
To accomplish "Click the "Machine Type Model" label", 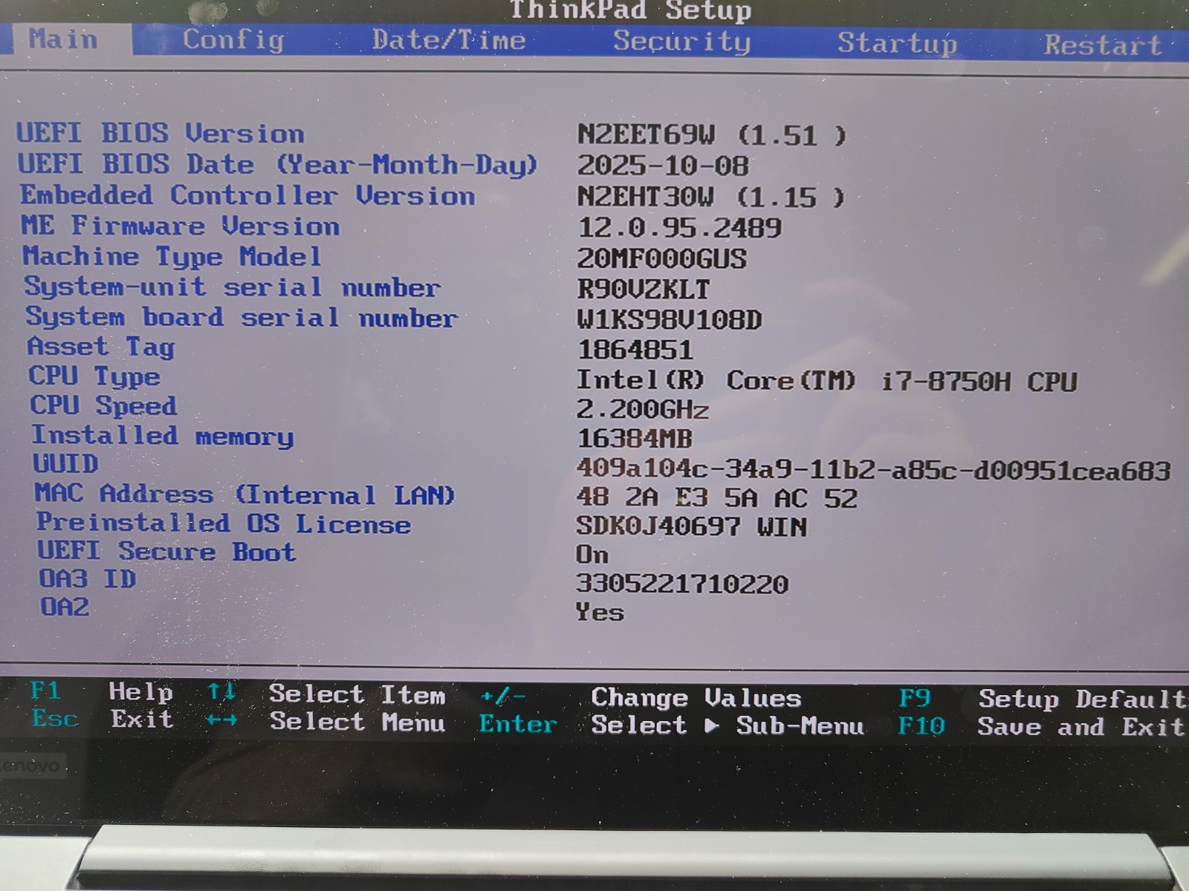I will (172, 256).
